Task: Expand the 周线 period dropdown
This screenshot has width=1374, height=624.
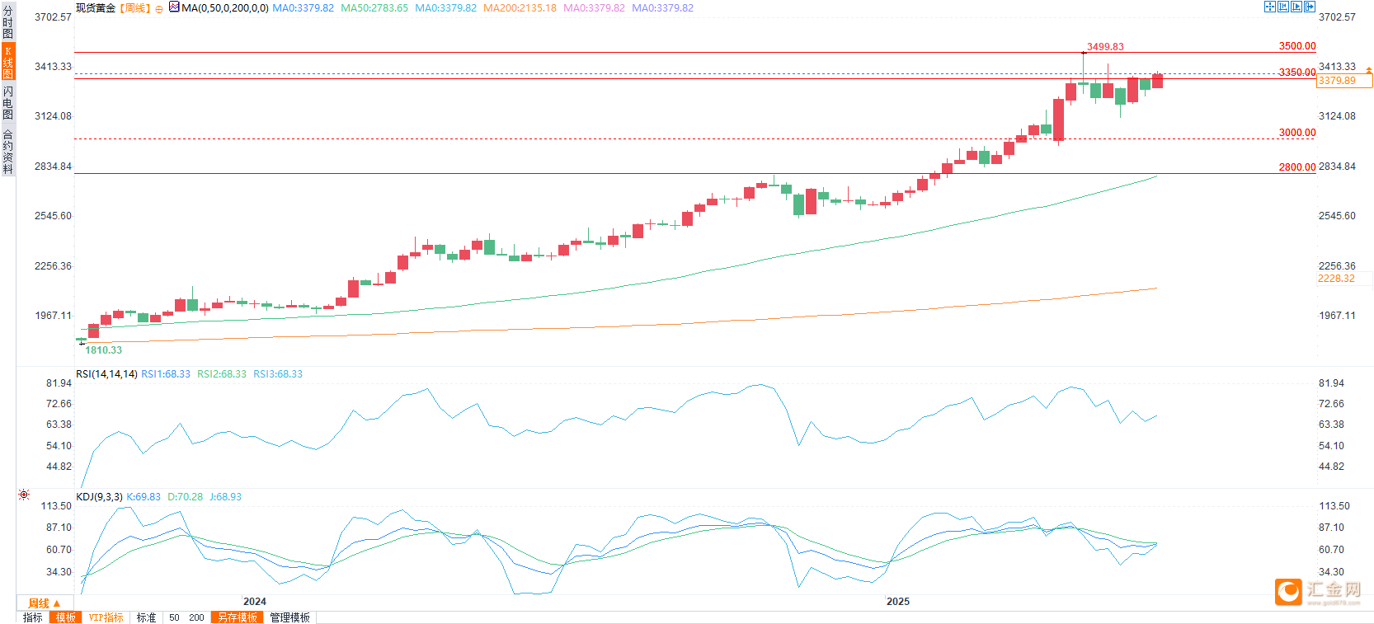Action: 45,603
